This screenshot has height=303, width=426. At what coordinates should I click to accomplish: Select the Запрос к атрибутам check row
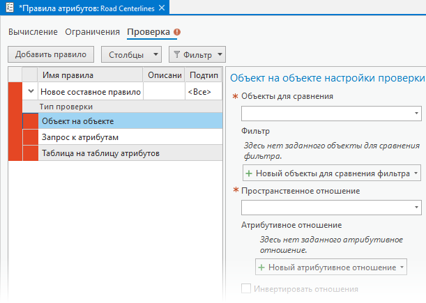130,137
